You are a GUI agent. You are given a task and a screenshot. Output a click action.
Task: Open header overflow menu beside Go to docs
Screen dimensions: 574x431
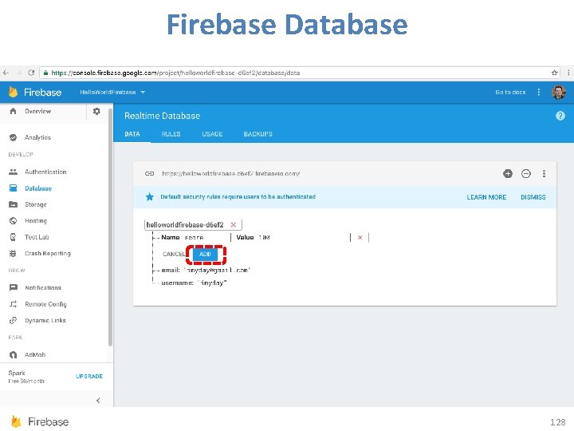[538, 93]
